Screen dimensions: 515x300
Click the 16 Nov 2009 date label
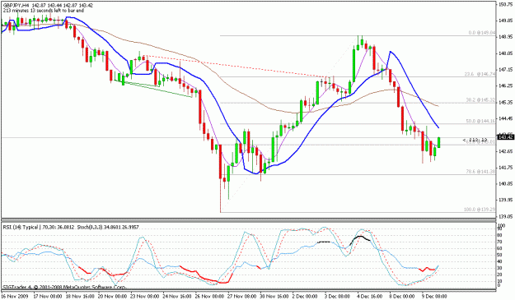click(14, 296)
